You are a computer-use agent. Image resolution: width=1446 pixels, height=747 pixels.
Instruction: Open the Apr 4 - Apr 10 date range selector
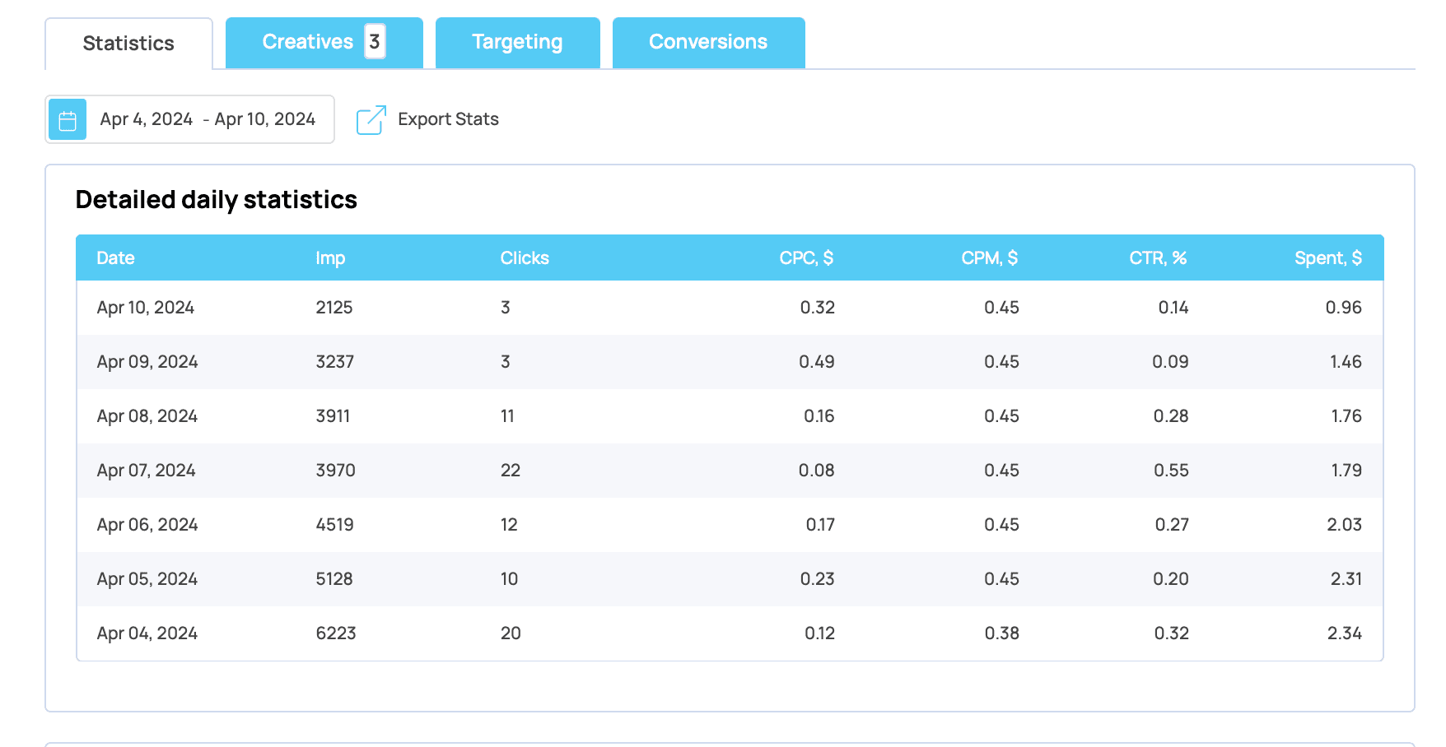click(206, 118)
